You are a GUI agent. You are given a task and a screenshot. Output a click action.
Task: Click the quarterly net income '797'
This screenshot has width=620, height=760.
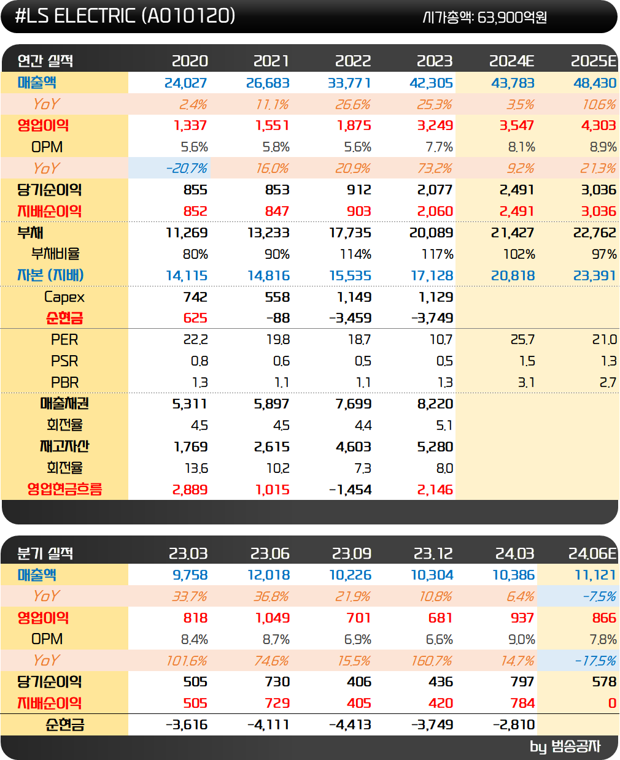point(522,681)
